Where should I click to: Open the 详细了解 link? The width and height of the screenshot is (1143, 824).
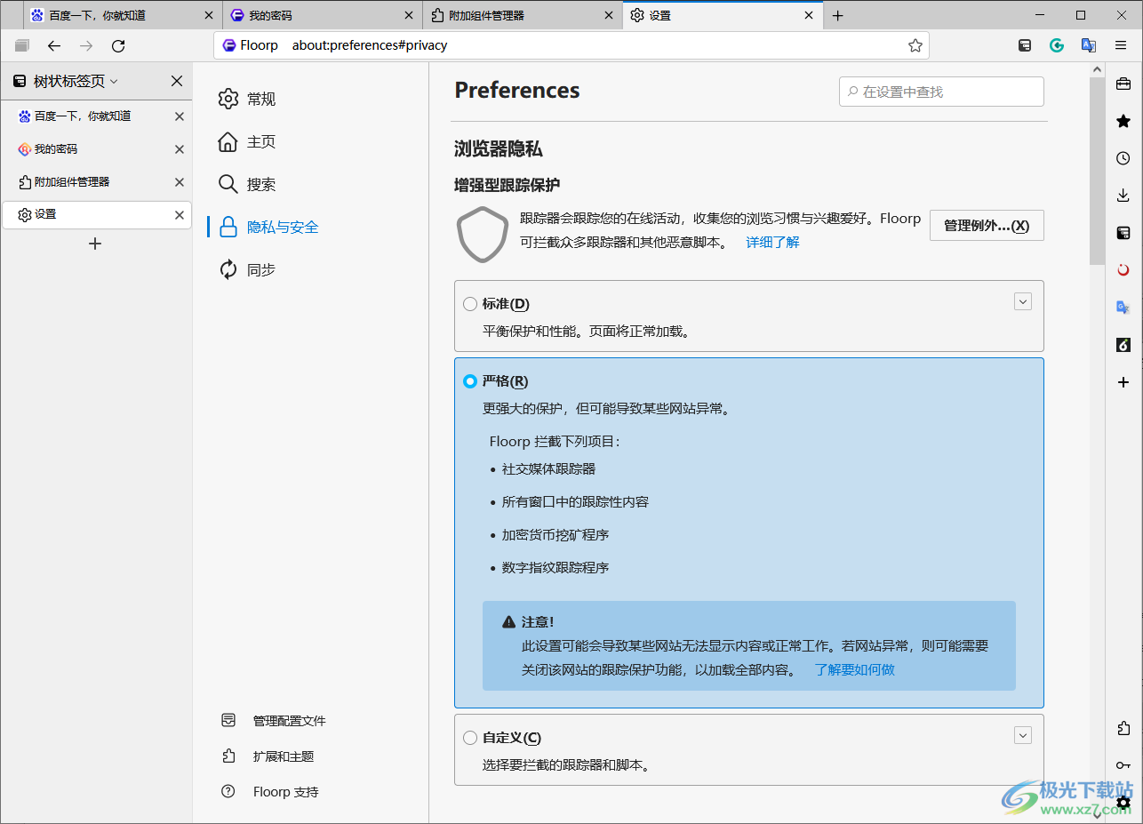[771, 242]
